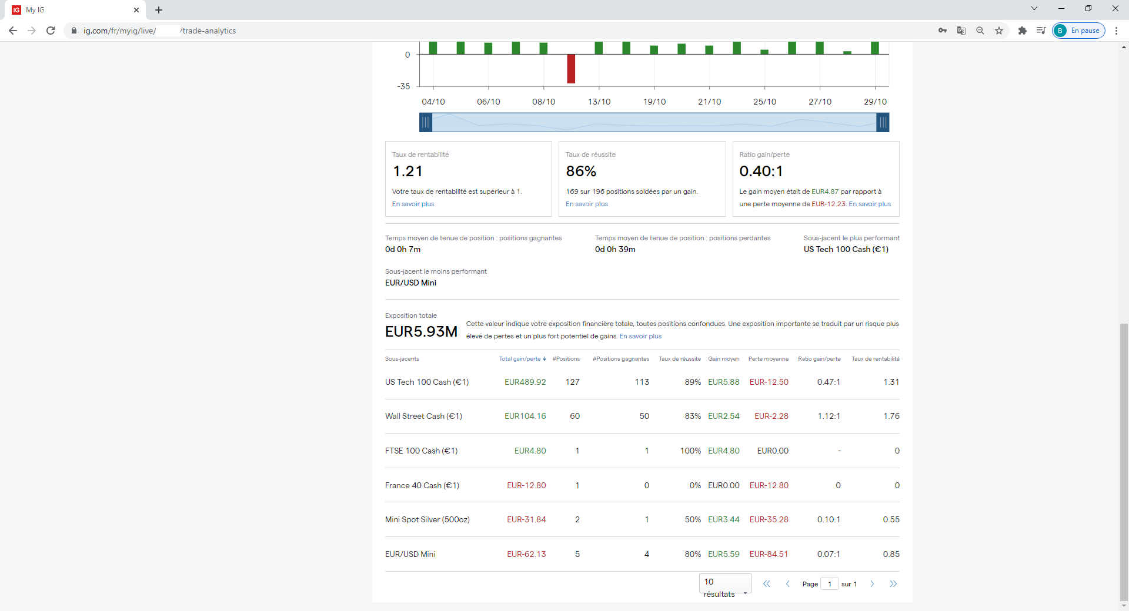Reload the page
This screenshot has height=611, width=1129.
click(51, 31)
